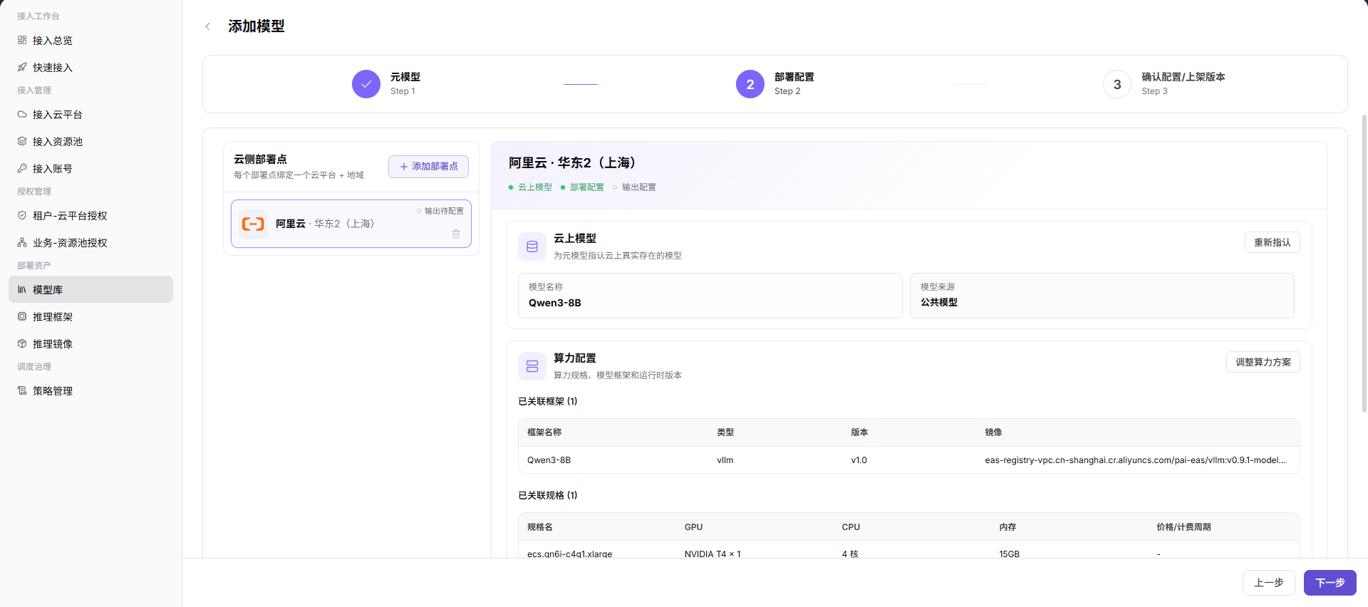Click the 模型库 library icon
1368x607 pixels.
22,289
